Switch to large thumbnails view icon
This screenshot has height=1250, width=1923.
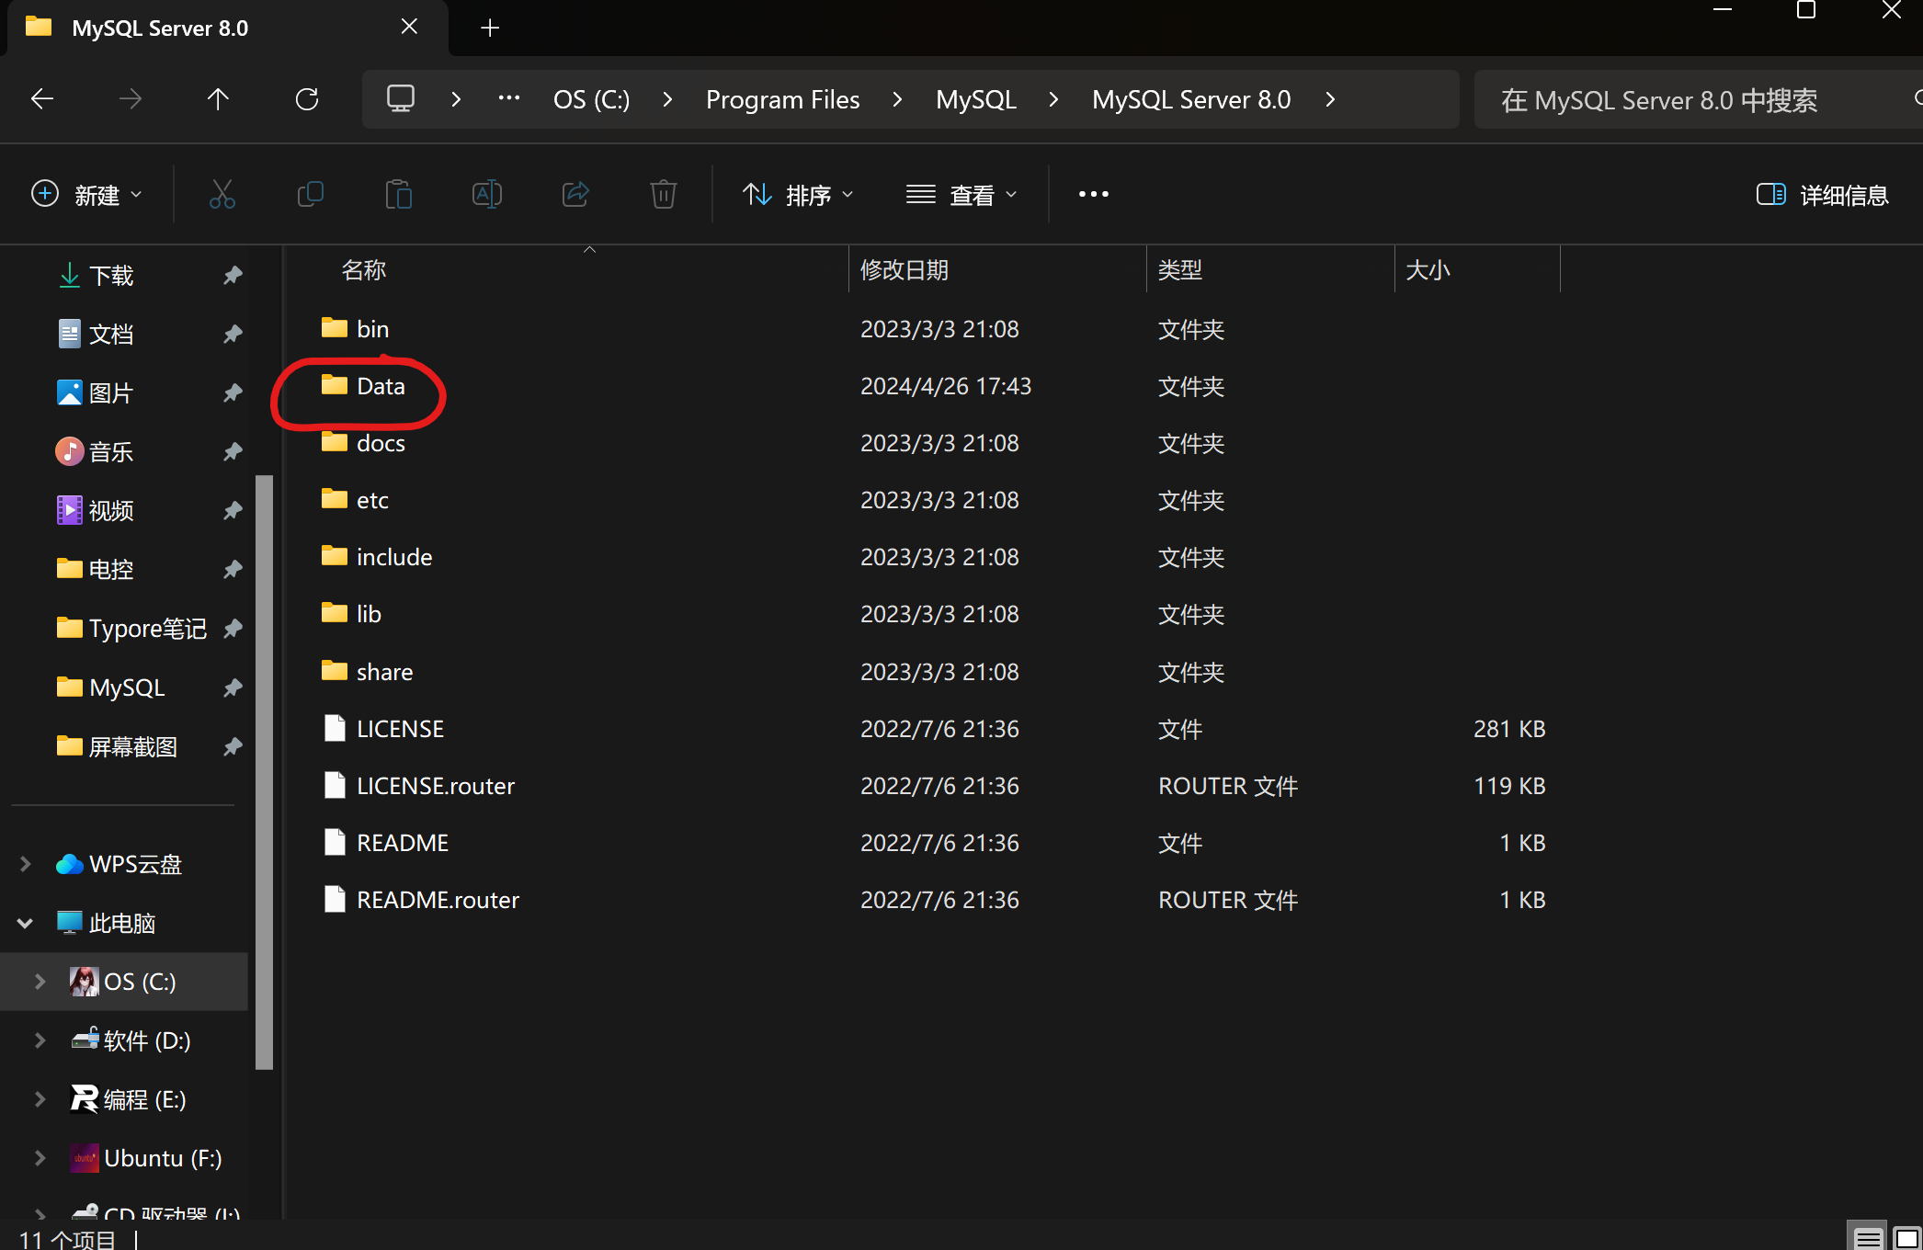[1907, 1239]
